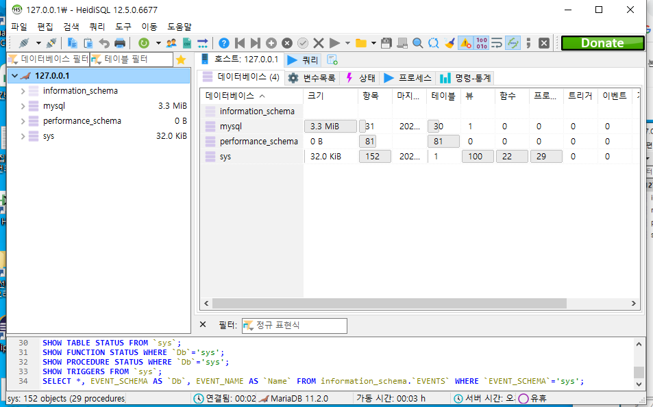Go to first row icon

239,43
